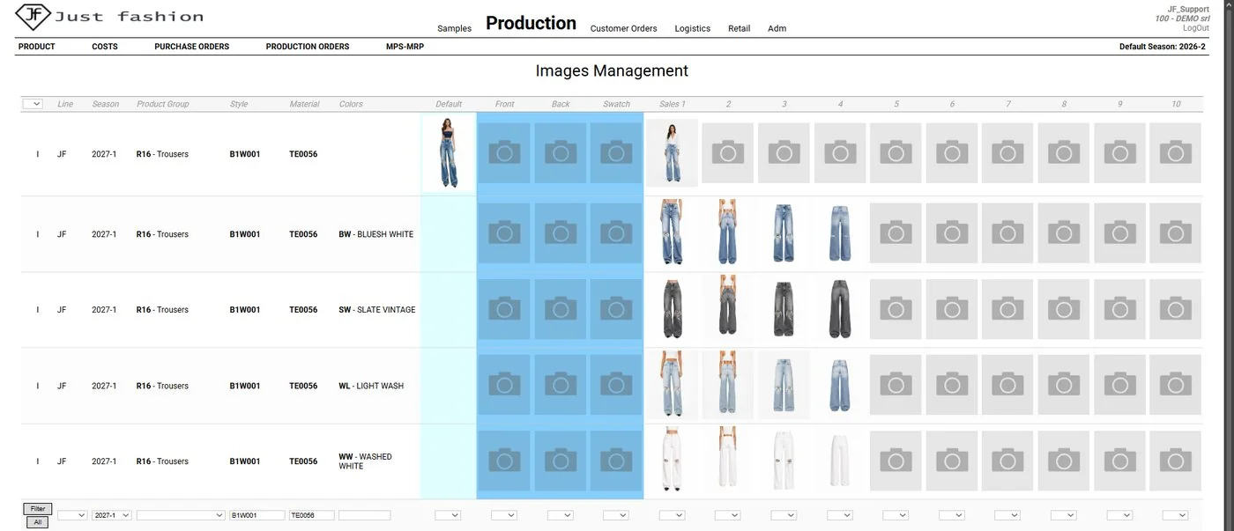This screenshot has width=1234, height=531.
Task: Switch to the Customer Orders module
Action: click(623, 28)
